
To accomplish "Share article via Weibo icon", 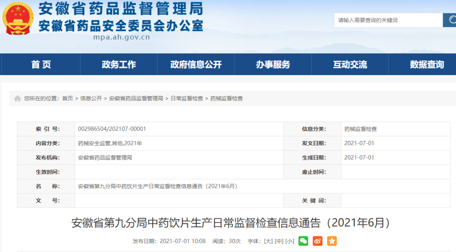I will pos(318,241).
